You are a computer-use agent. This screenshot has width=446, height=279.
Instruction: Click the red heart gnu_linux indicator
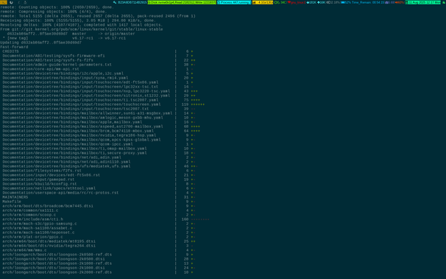297,2
